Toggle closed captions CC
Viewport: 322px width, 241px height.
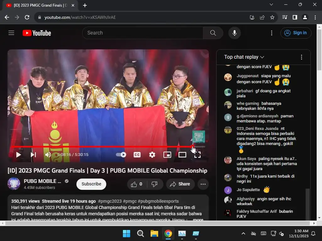[137, 155]
